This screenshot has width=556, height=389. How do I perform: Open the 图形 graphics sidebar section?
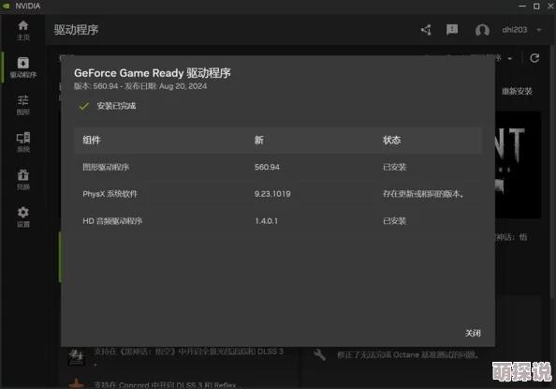tap(23, 105)
